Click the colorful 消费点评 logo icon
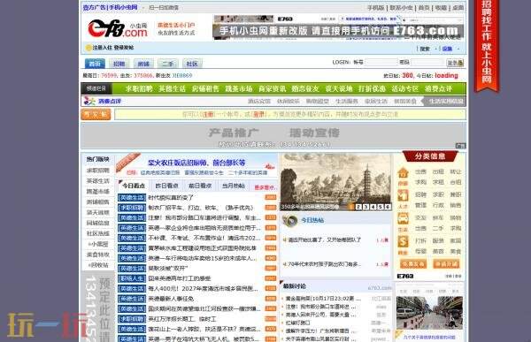This screenshot has height=342, width=531. pyautogui.click(x=89, y=101)
